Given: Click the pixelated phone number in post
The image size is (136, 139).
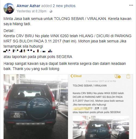Looking at the screenshot, I should [28, 51].
